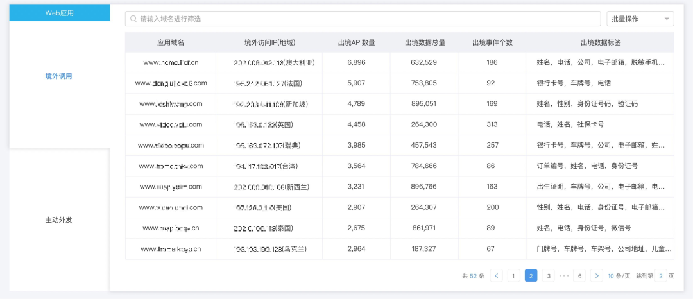This screenshot has width=693, height=299.
Task: Change the 10 条/页 page size
Action: pyautogui.click(x=619, y=276)
